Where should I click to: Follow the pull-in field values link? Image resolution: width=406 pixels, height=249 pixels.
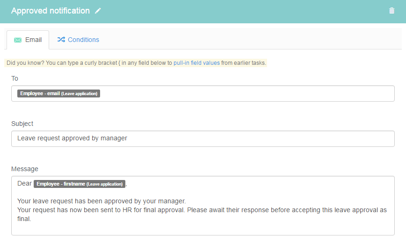coord(196,63)
